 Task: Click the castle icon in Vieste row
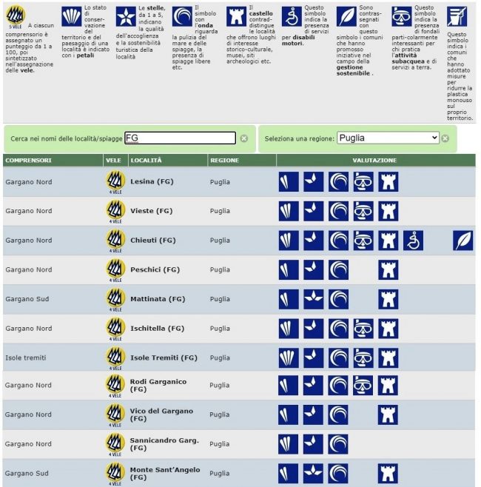pos(388,211)
